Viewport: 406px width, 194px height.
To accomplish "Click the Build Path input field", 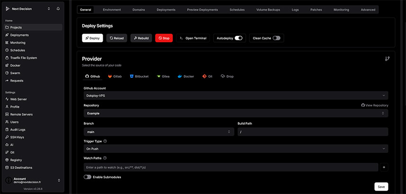I will pyautogui.click(x=313, y=132).
